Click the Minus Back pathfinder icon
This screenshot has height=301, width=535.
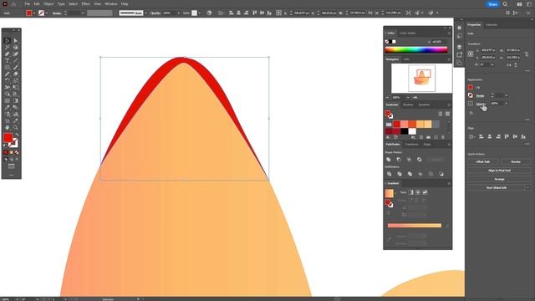[x=441, y=174]
